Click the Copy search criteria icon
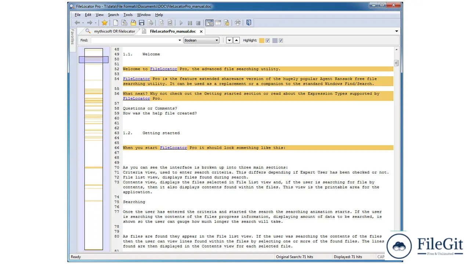 point(124,23)
